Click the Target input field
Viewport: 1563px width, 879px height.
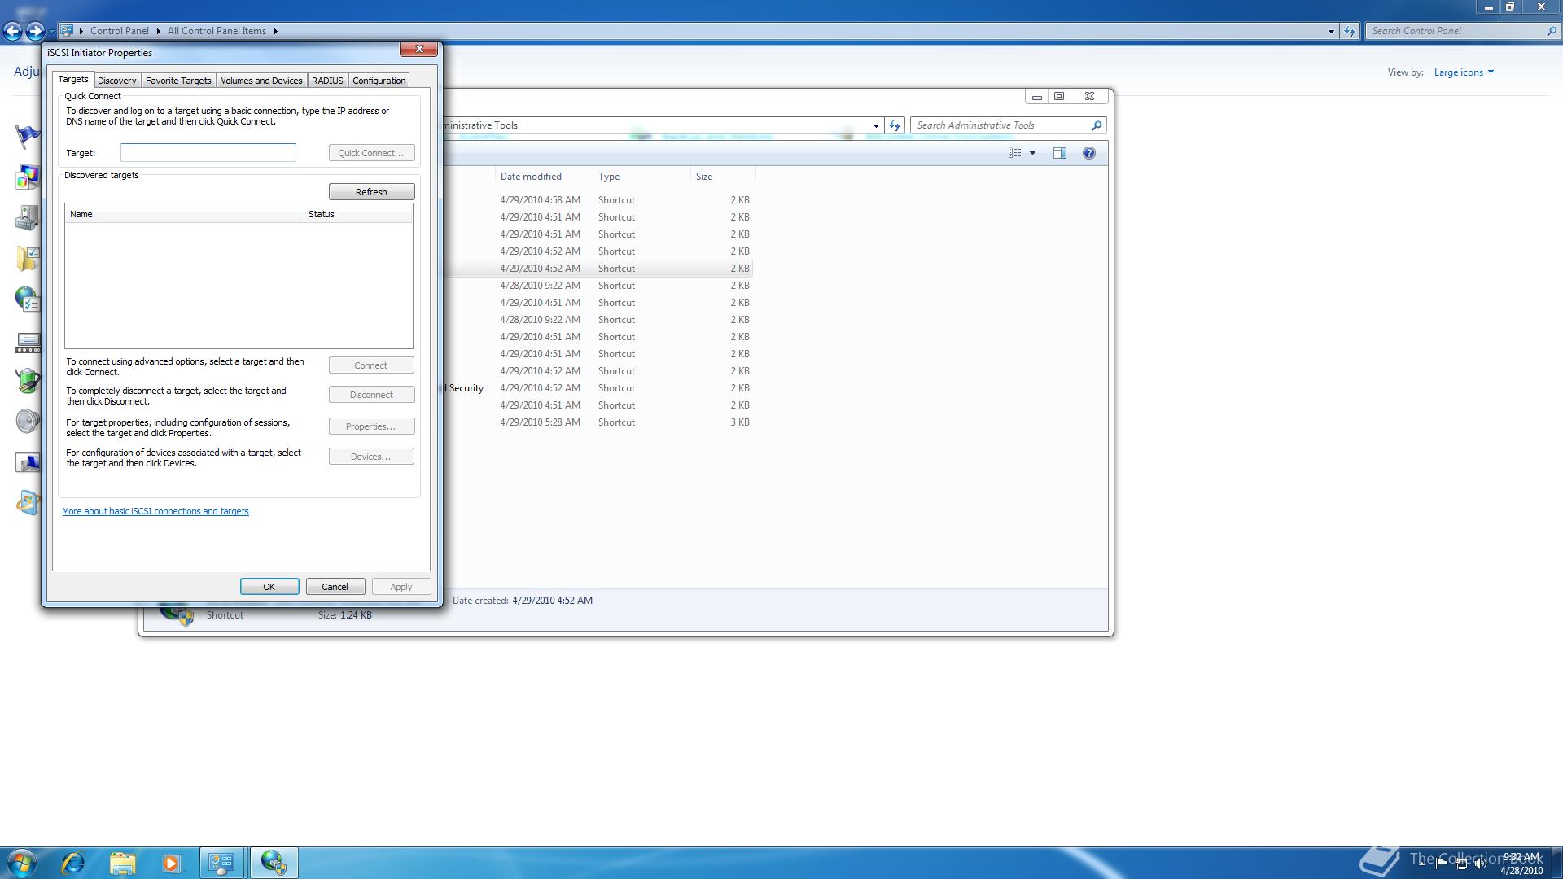(208, 153)
